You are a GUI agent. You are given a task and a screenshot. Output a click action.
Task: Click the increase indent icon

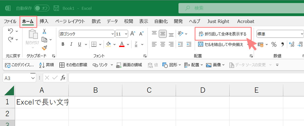click(189, 44)
